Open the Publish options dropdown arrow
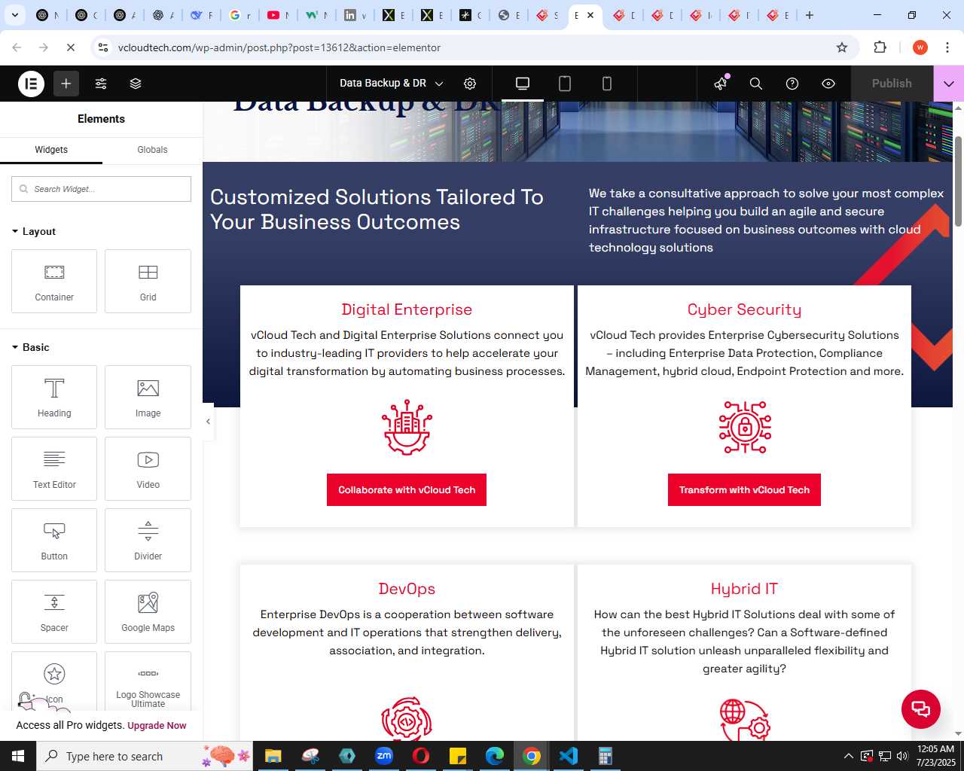 tap(949, 84)
